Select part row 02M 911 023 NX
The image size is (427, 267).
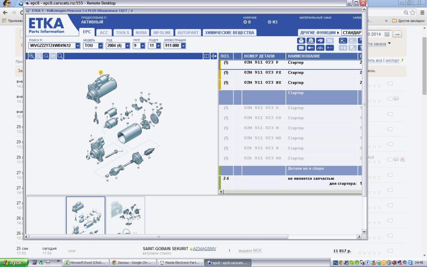(x=290, y=85)
